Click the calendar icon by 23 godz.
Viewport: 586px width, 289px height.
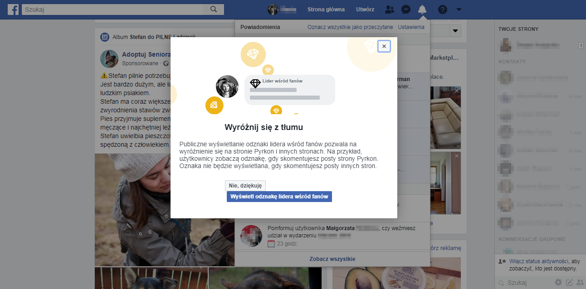(272, 244)
